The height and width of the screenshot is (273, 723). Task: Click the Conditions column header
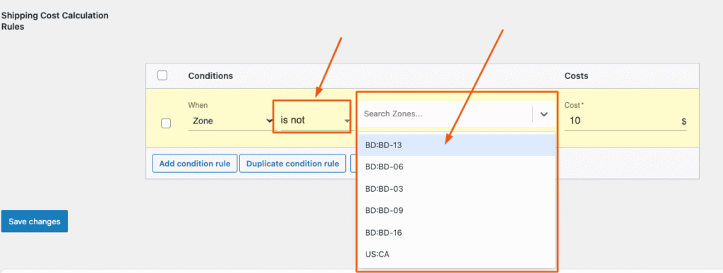pos(210,75)
